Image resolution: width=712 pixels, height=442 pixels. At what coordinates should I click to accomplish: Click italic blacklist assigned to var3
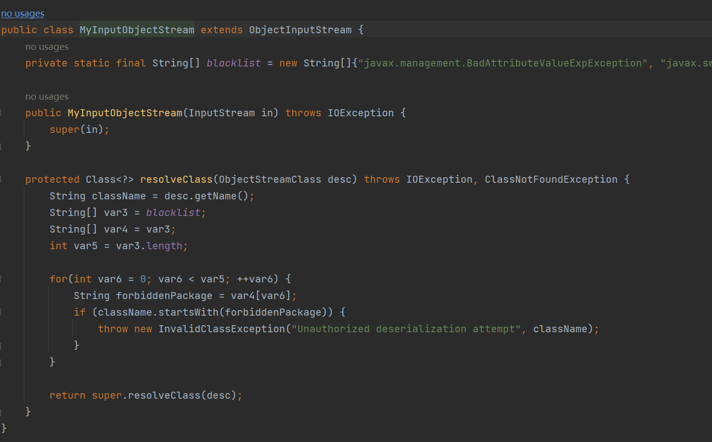[173, 212]
